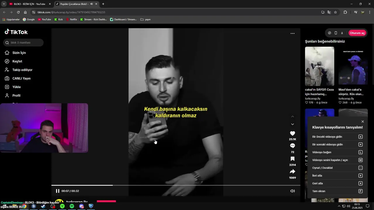The height and width of the screenshot is (210, 374).
Task: Click install app icon in address bar
Action: coord(323,12)
